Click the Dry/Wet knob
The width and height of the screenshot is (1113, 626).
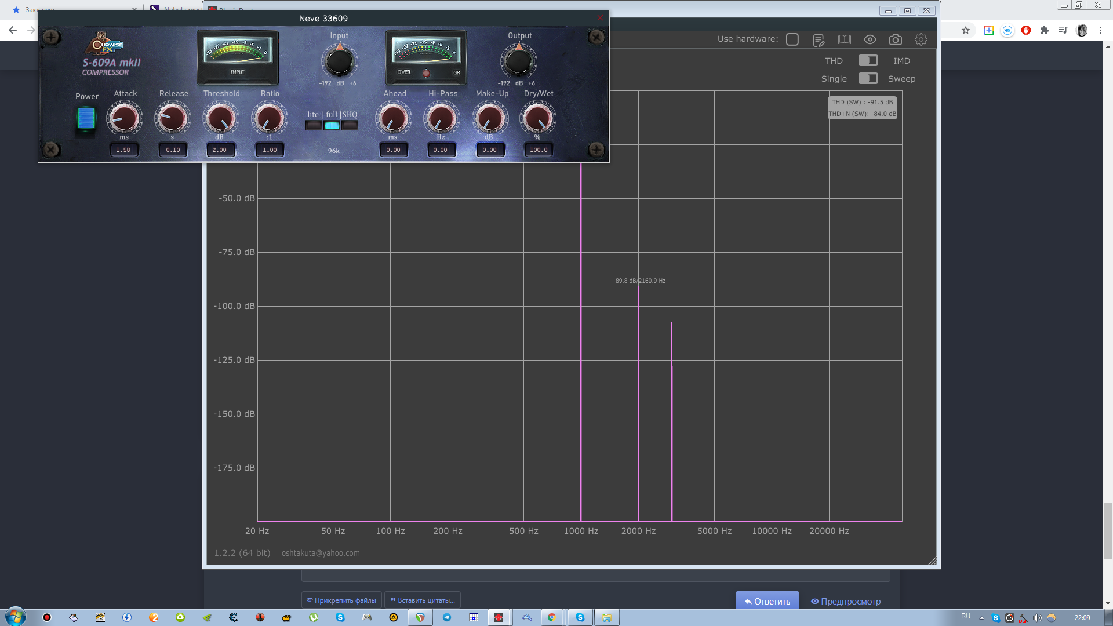(538, 118)
